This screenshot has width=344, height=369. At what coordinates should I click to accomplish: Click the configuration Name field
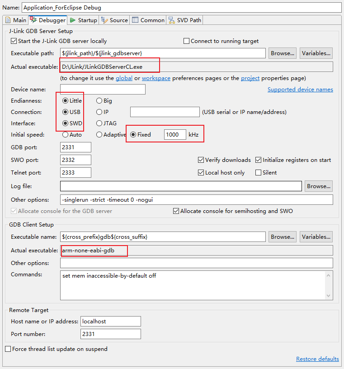[181, 8]
